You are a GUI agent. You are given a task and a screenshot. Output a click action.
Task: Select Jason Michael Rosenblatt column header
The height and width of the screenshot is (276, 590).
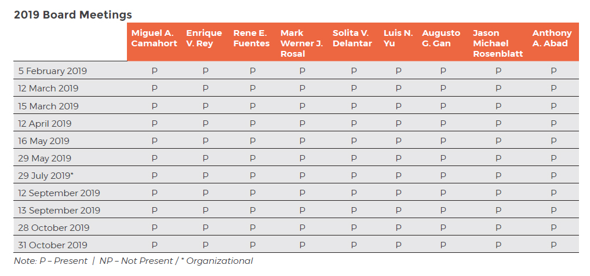pos(498,43)
